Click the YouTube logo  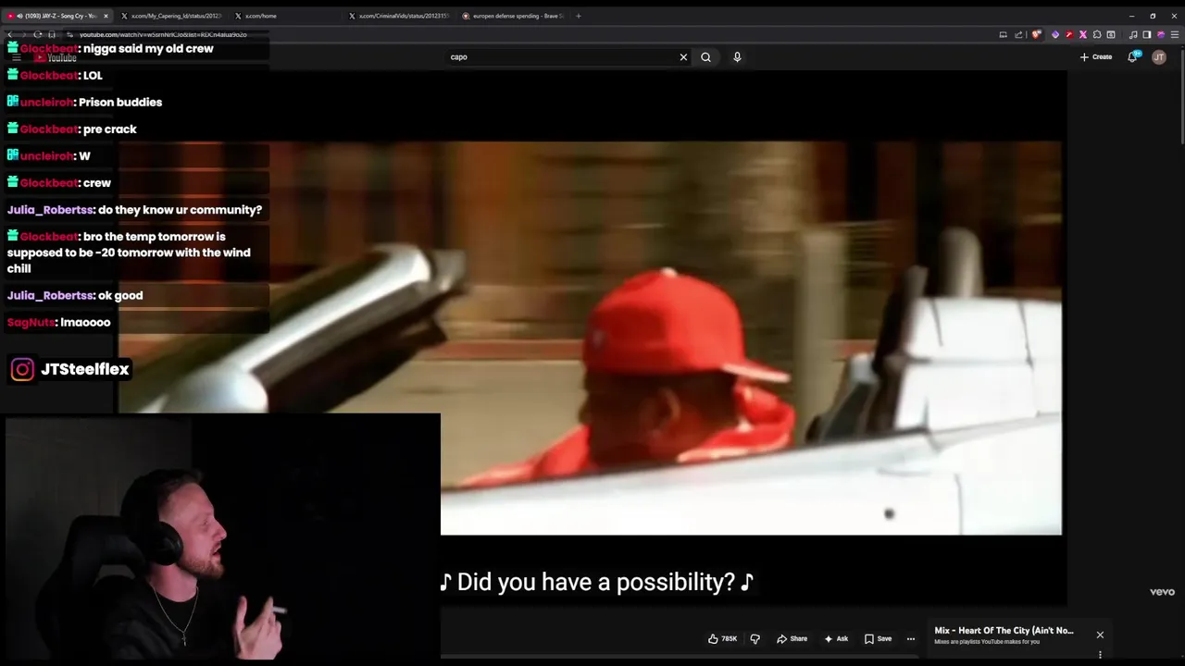(56, 57)
